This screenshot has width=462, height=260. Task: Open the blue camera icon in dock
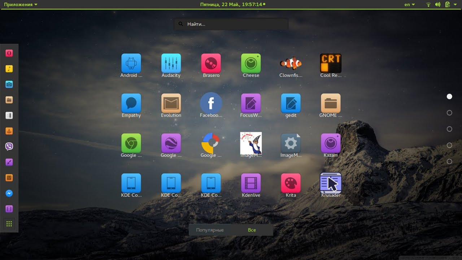pos(9,84)
